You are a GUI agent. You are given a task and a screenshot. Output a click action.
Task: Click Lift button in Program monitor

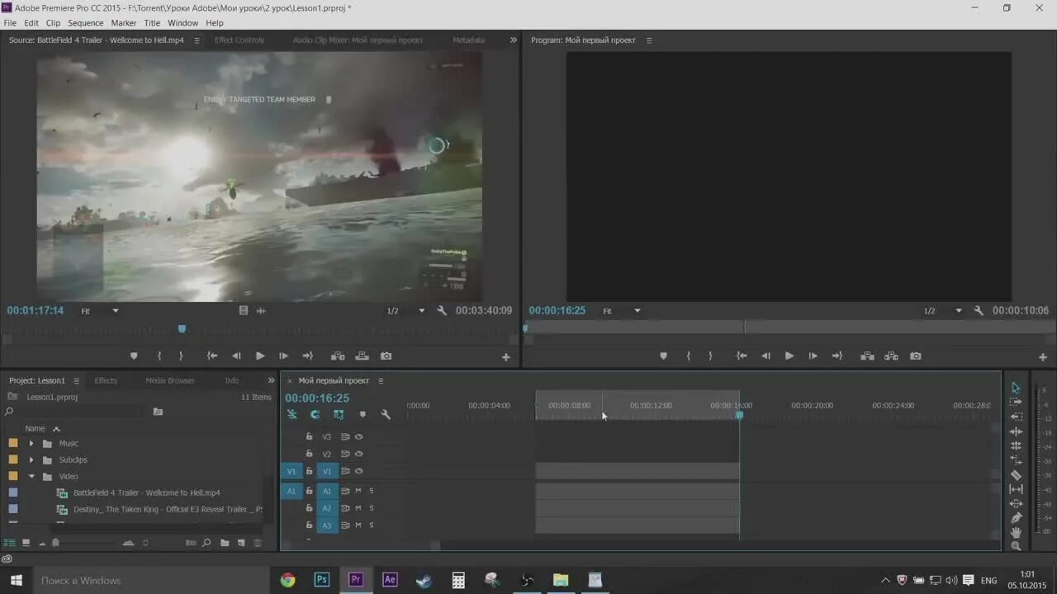(x=867, y=356)
